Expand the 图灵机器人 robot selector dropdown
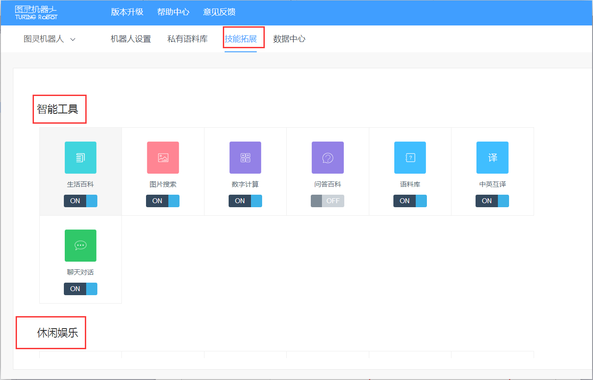593x380 pixels. (x=50, y=39)
